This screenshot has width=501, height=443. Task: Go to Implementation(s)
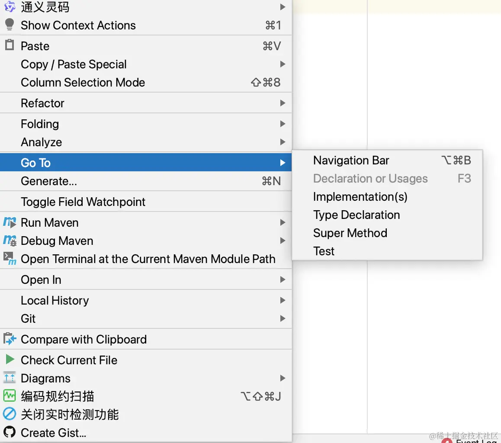tap(387, 197)
